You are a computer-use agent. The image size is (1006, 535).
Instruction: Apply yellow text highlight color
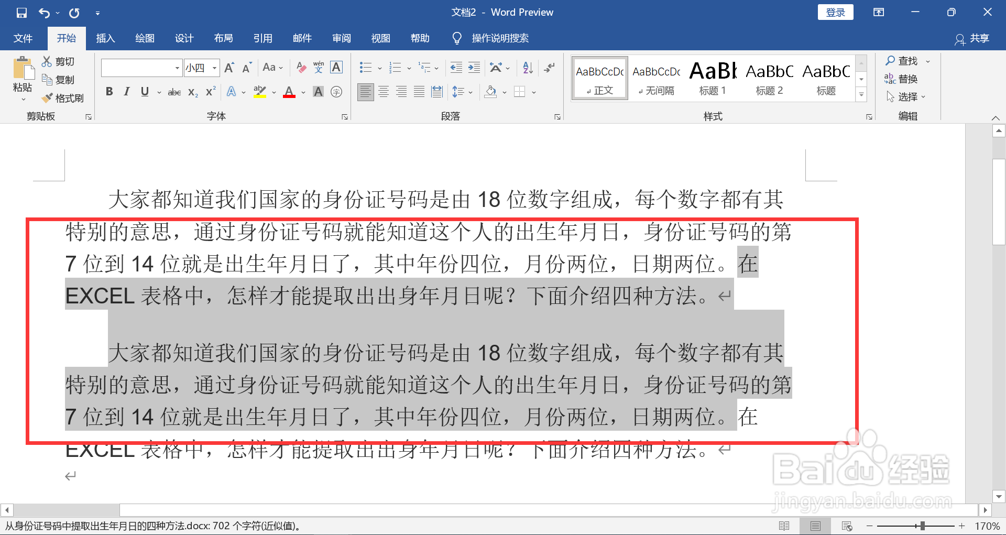point(259,92)
